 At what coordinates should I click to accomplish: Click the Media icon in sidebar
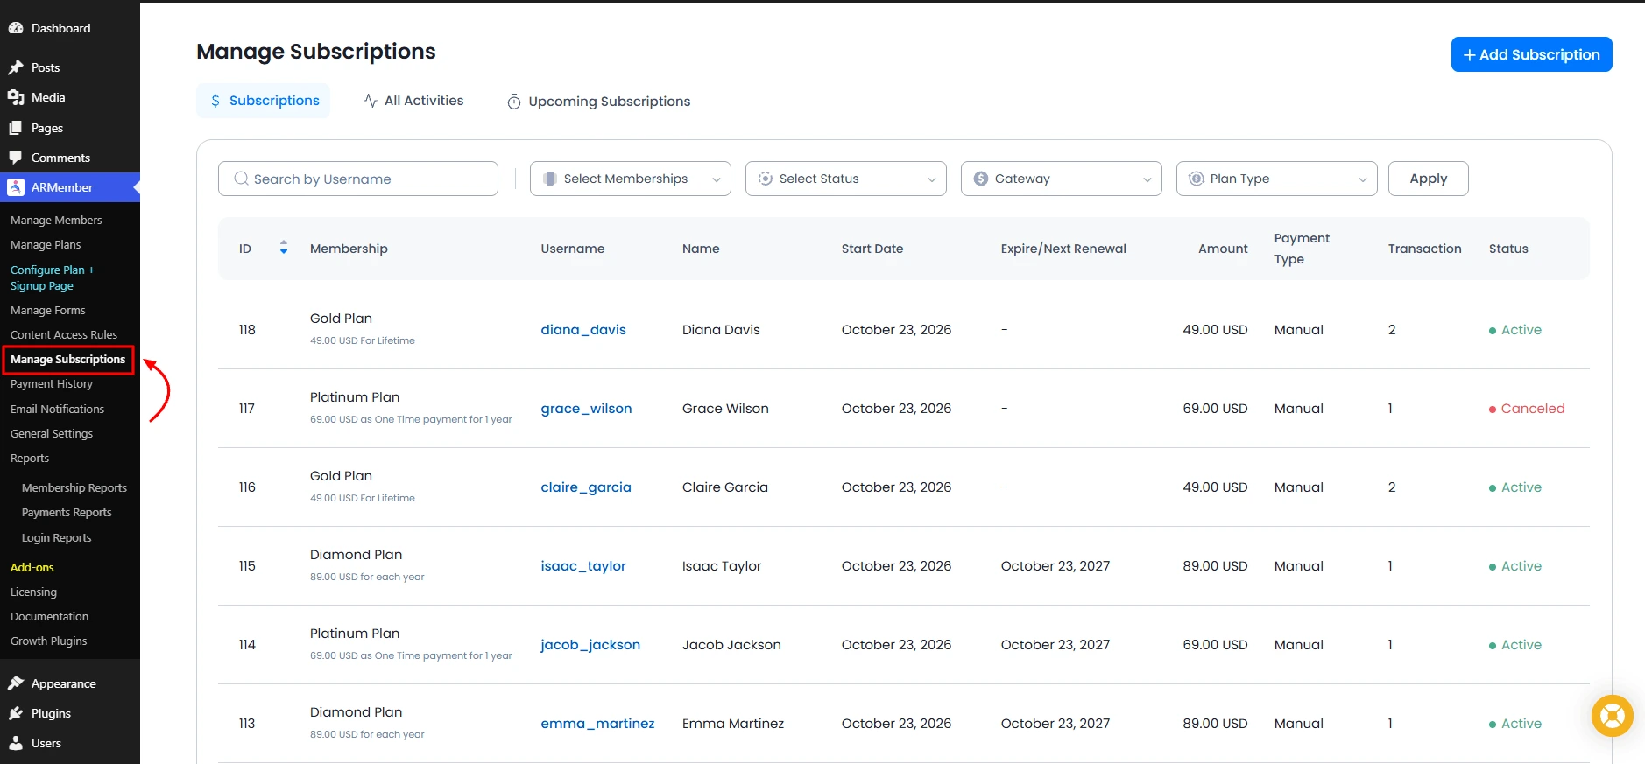[16, 97]
